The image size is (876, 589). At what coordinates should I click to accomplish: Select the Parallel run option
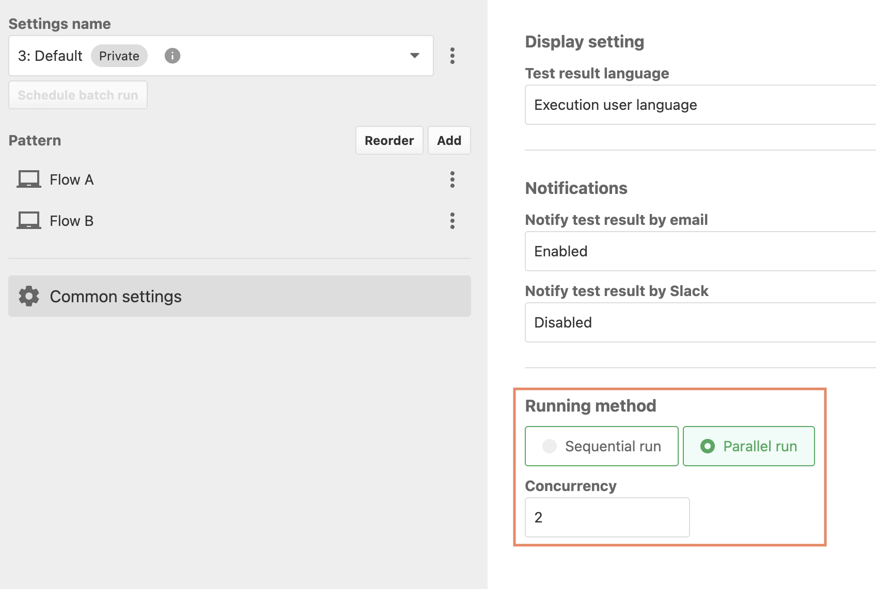(749, 446)
